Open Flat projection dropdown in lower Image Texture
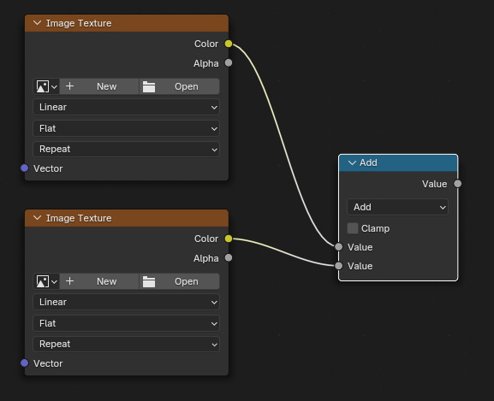Screen dimensions: 494x401 tap(126, 323)
